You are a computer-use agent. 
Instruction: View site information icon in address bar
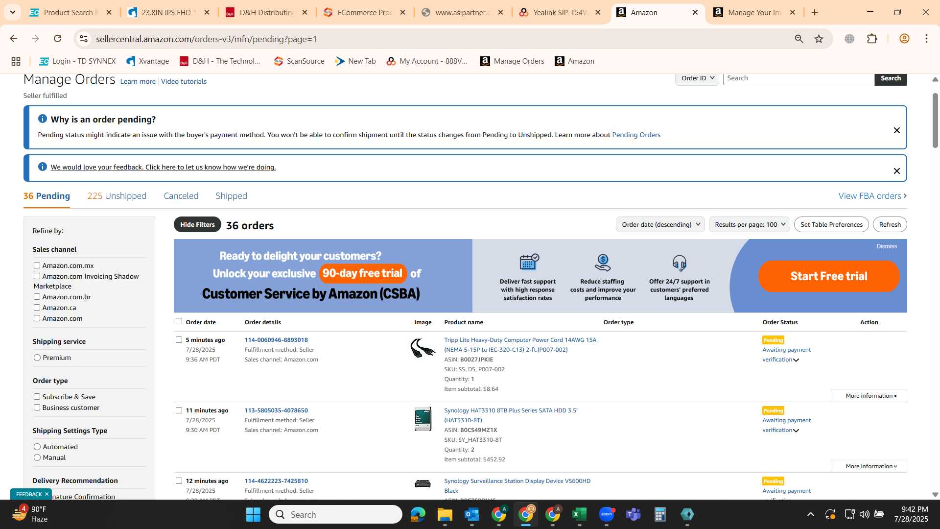tap(84, 39)
